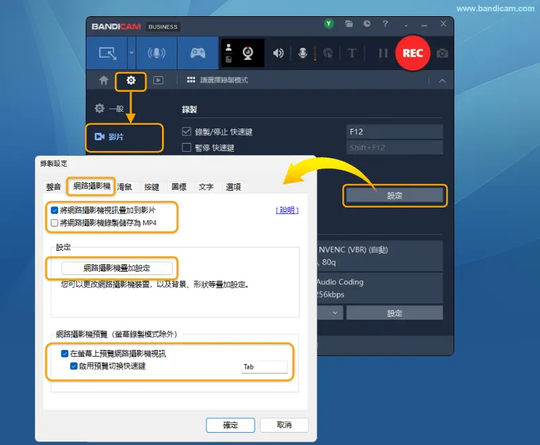Go to the Home tab icon
This screenshot has height=445, width=540.
(x=104, y=80)
